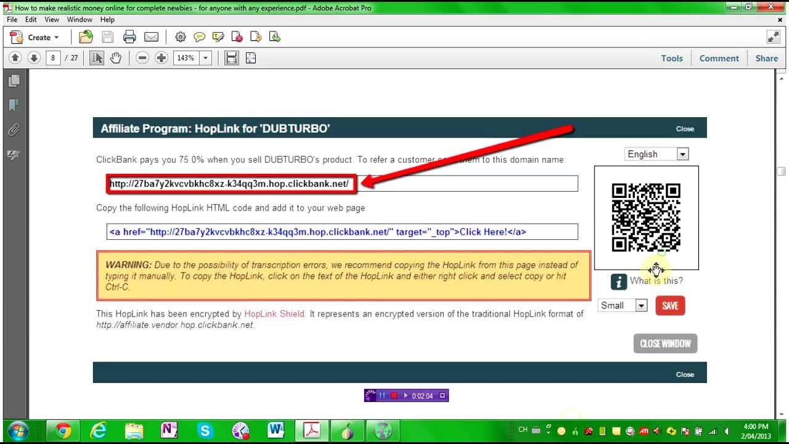The image size is (789, 444).
Task: Click the system clock showing 4:00 PM
Action: [756, 431]
